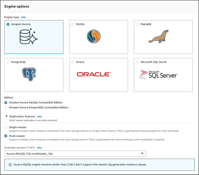Click the PostgreSQL elephant logo
The image size is (199, 175).
pyautogui.click(x=29, y=74)
